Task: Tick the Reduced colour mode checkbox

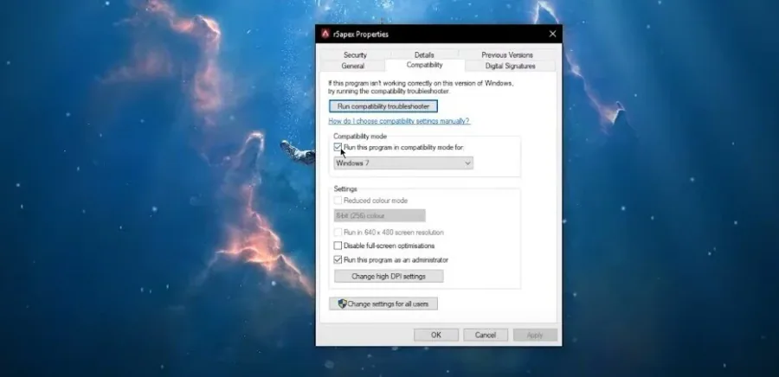Action: 338,201
